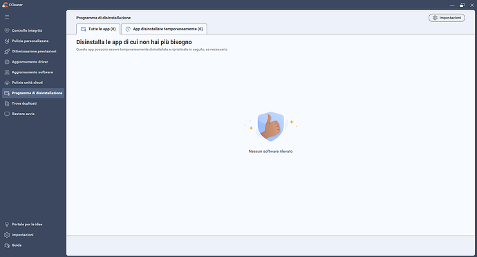This screenshot has width=477, height=257.
Task: Click the clock icon on temporaneamente tab
Action: [x=128, y=29]
